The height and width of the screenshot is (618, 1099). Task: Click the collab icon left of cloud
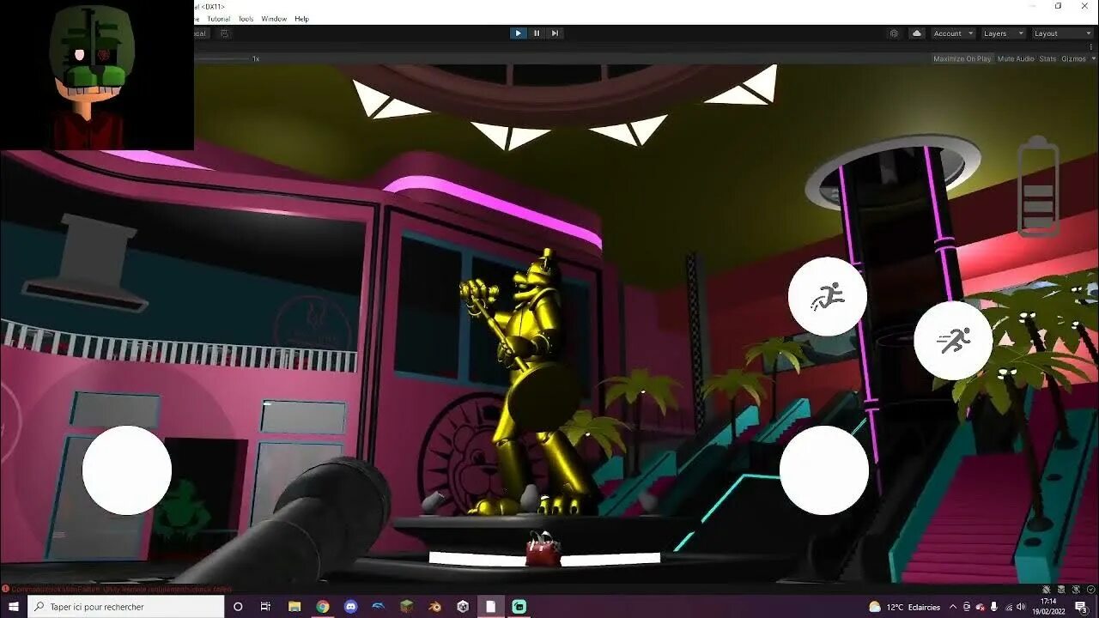(894, 33)
